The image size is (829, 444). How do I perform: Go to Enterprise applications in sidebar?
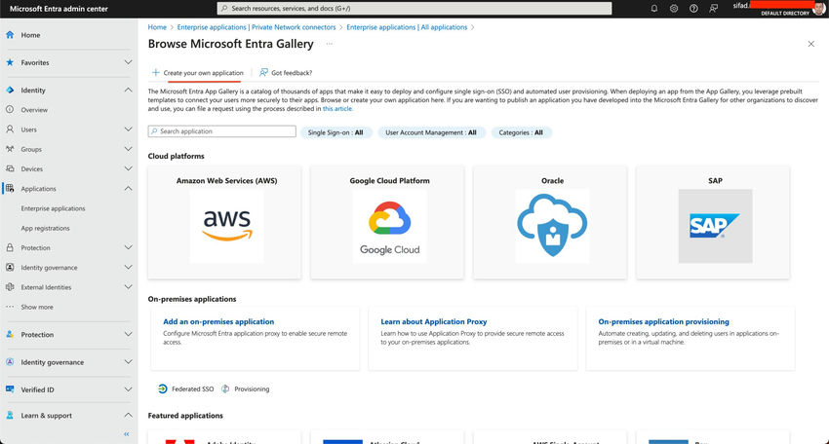click(x=54, y=208)
